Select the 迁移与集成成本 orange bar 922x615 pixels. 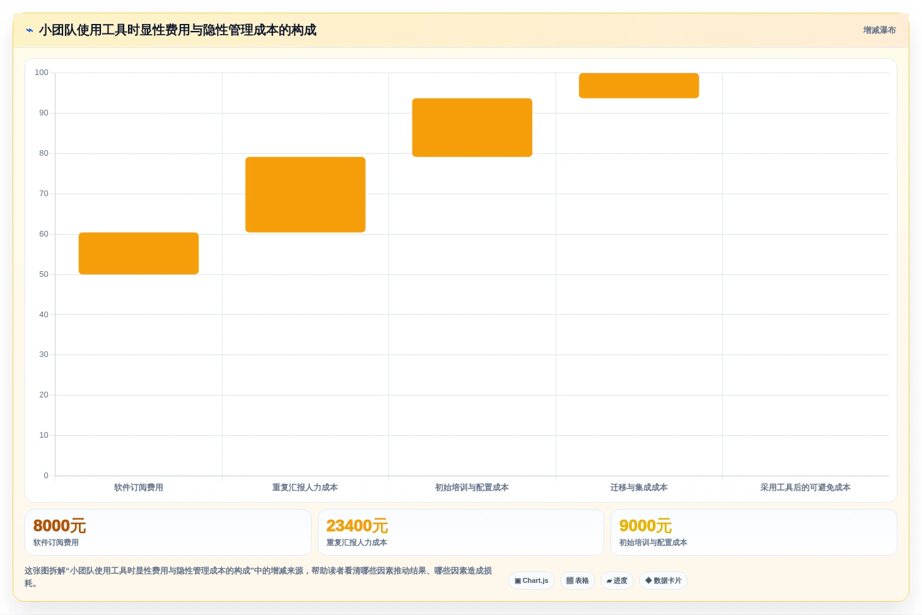click(639, 86)
